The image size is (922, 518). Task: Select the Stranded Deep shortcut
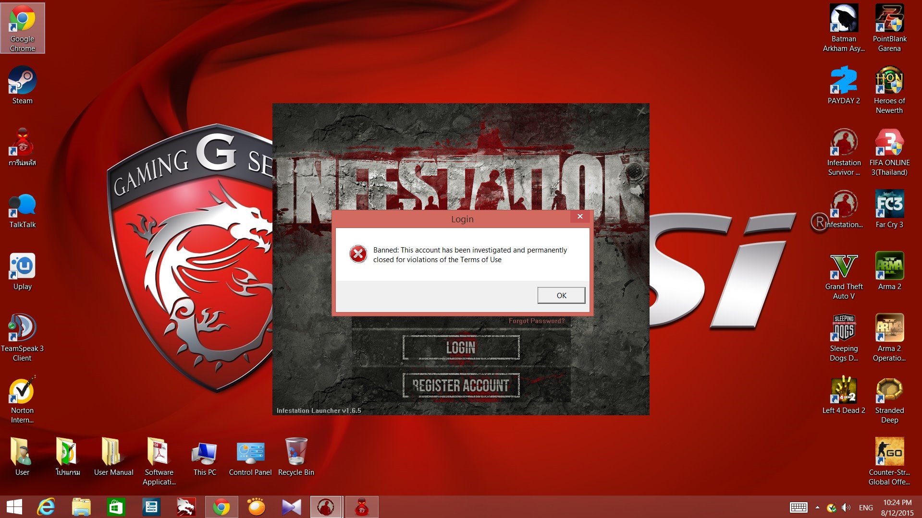pyautogui.click(x=889, y=400)
